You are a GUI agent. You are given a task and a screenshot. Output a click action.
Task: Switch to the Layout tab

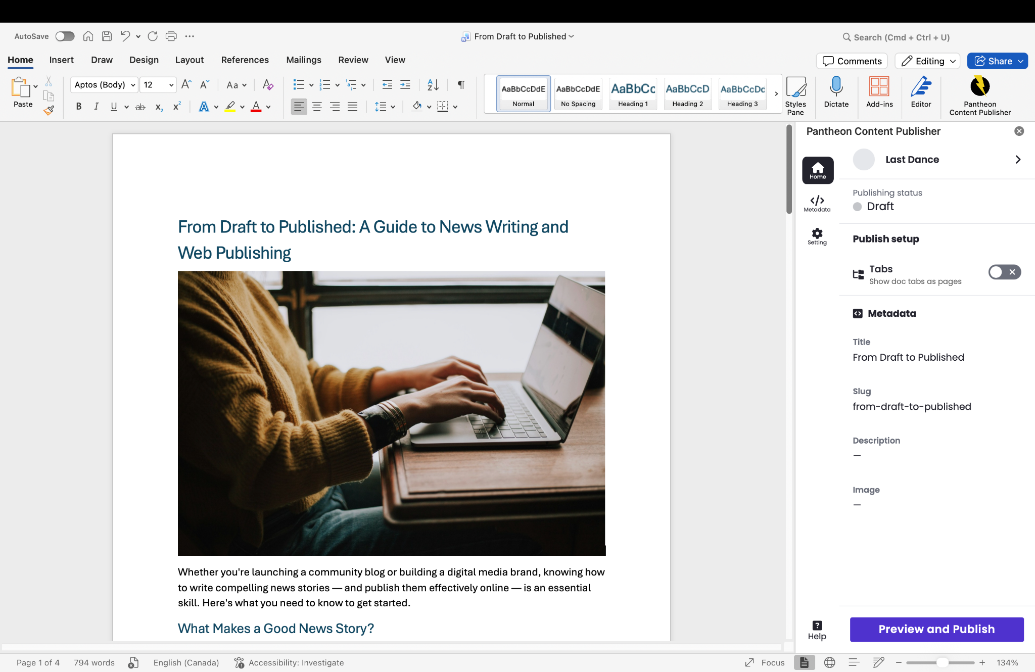189,60
